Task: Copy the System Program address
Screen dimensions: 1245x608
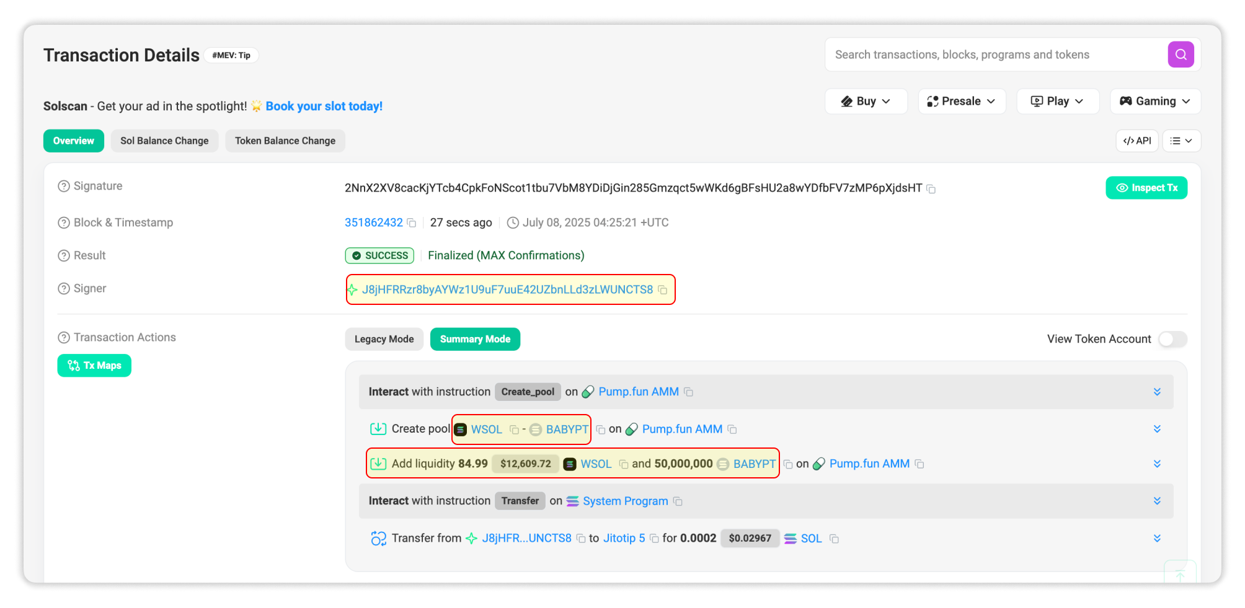Action: 678,501
